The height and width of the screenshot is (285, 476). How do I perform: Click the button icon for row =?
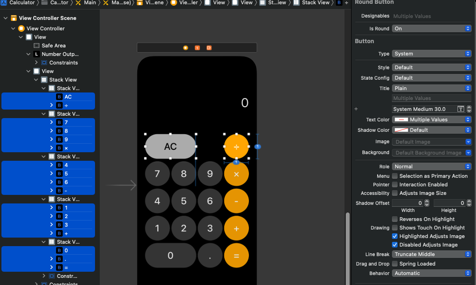(x=59, y=267)
